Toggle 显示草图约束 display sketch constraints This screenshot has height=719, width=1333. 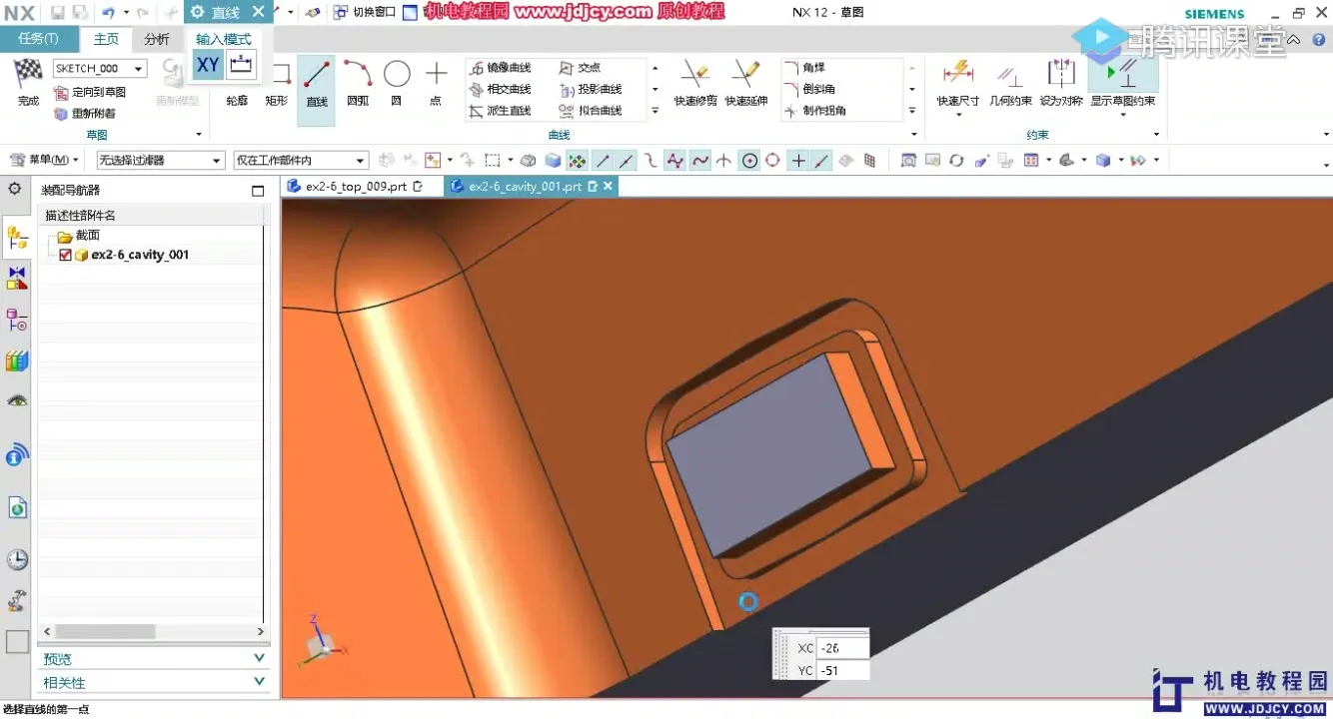click(x=1123, y=77)
